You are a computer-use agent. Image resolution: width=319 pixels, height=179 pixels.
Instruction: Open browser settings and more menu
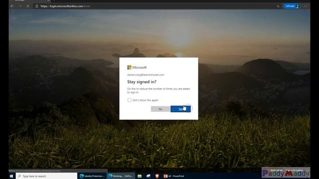click(x=306, y=6)
